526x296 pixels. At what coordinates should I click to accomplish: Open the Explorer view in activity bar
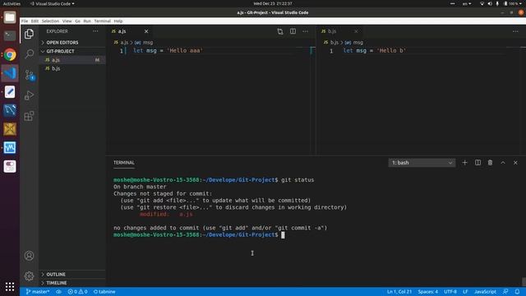coord(30,34)
